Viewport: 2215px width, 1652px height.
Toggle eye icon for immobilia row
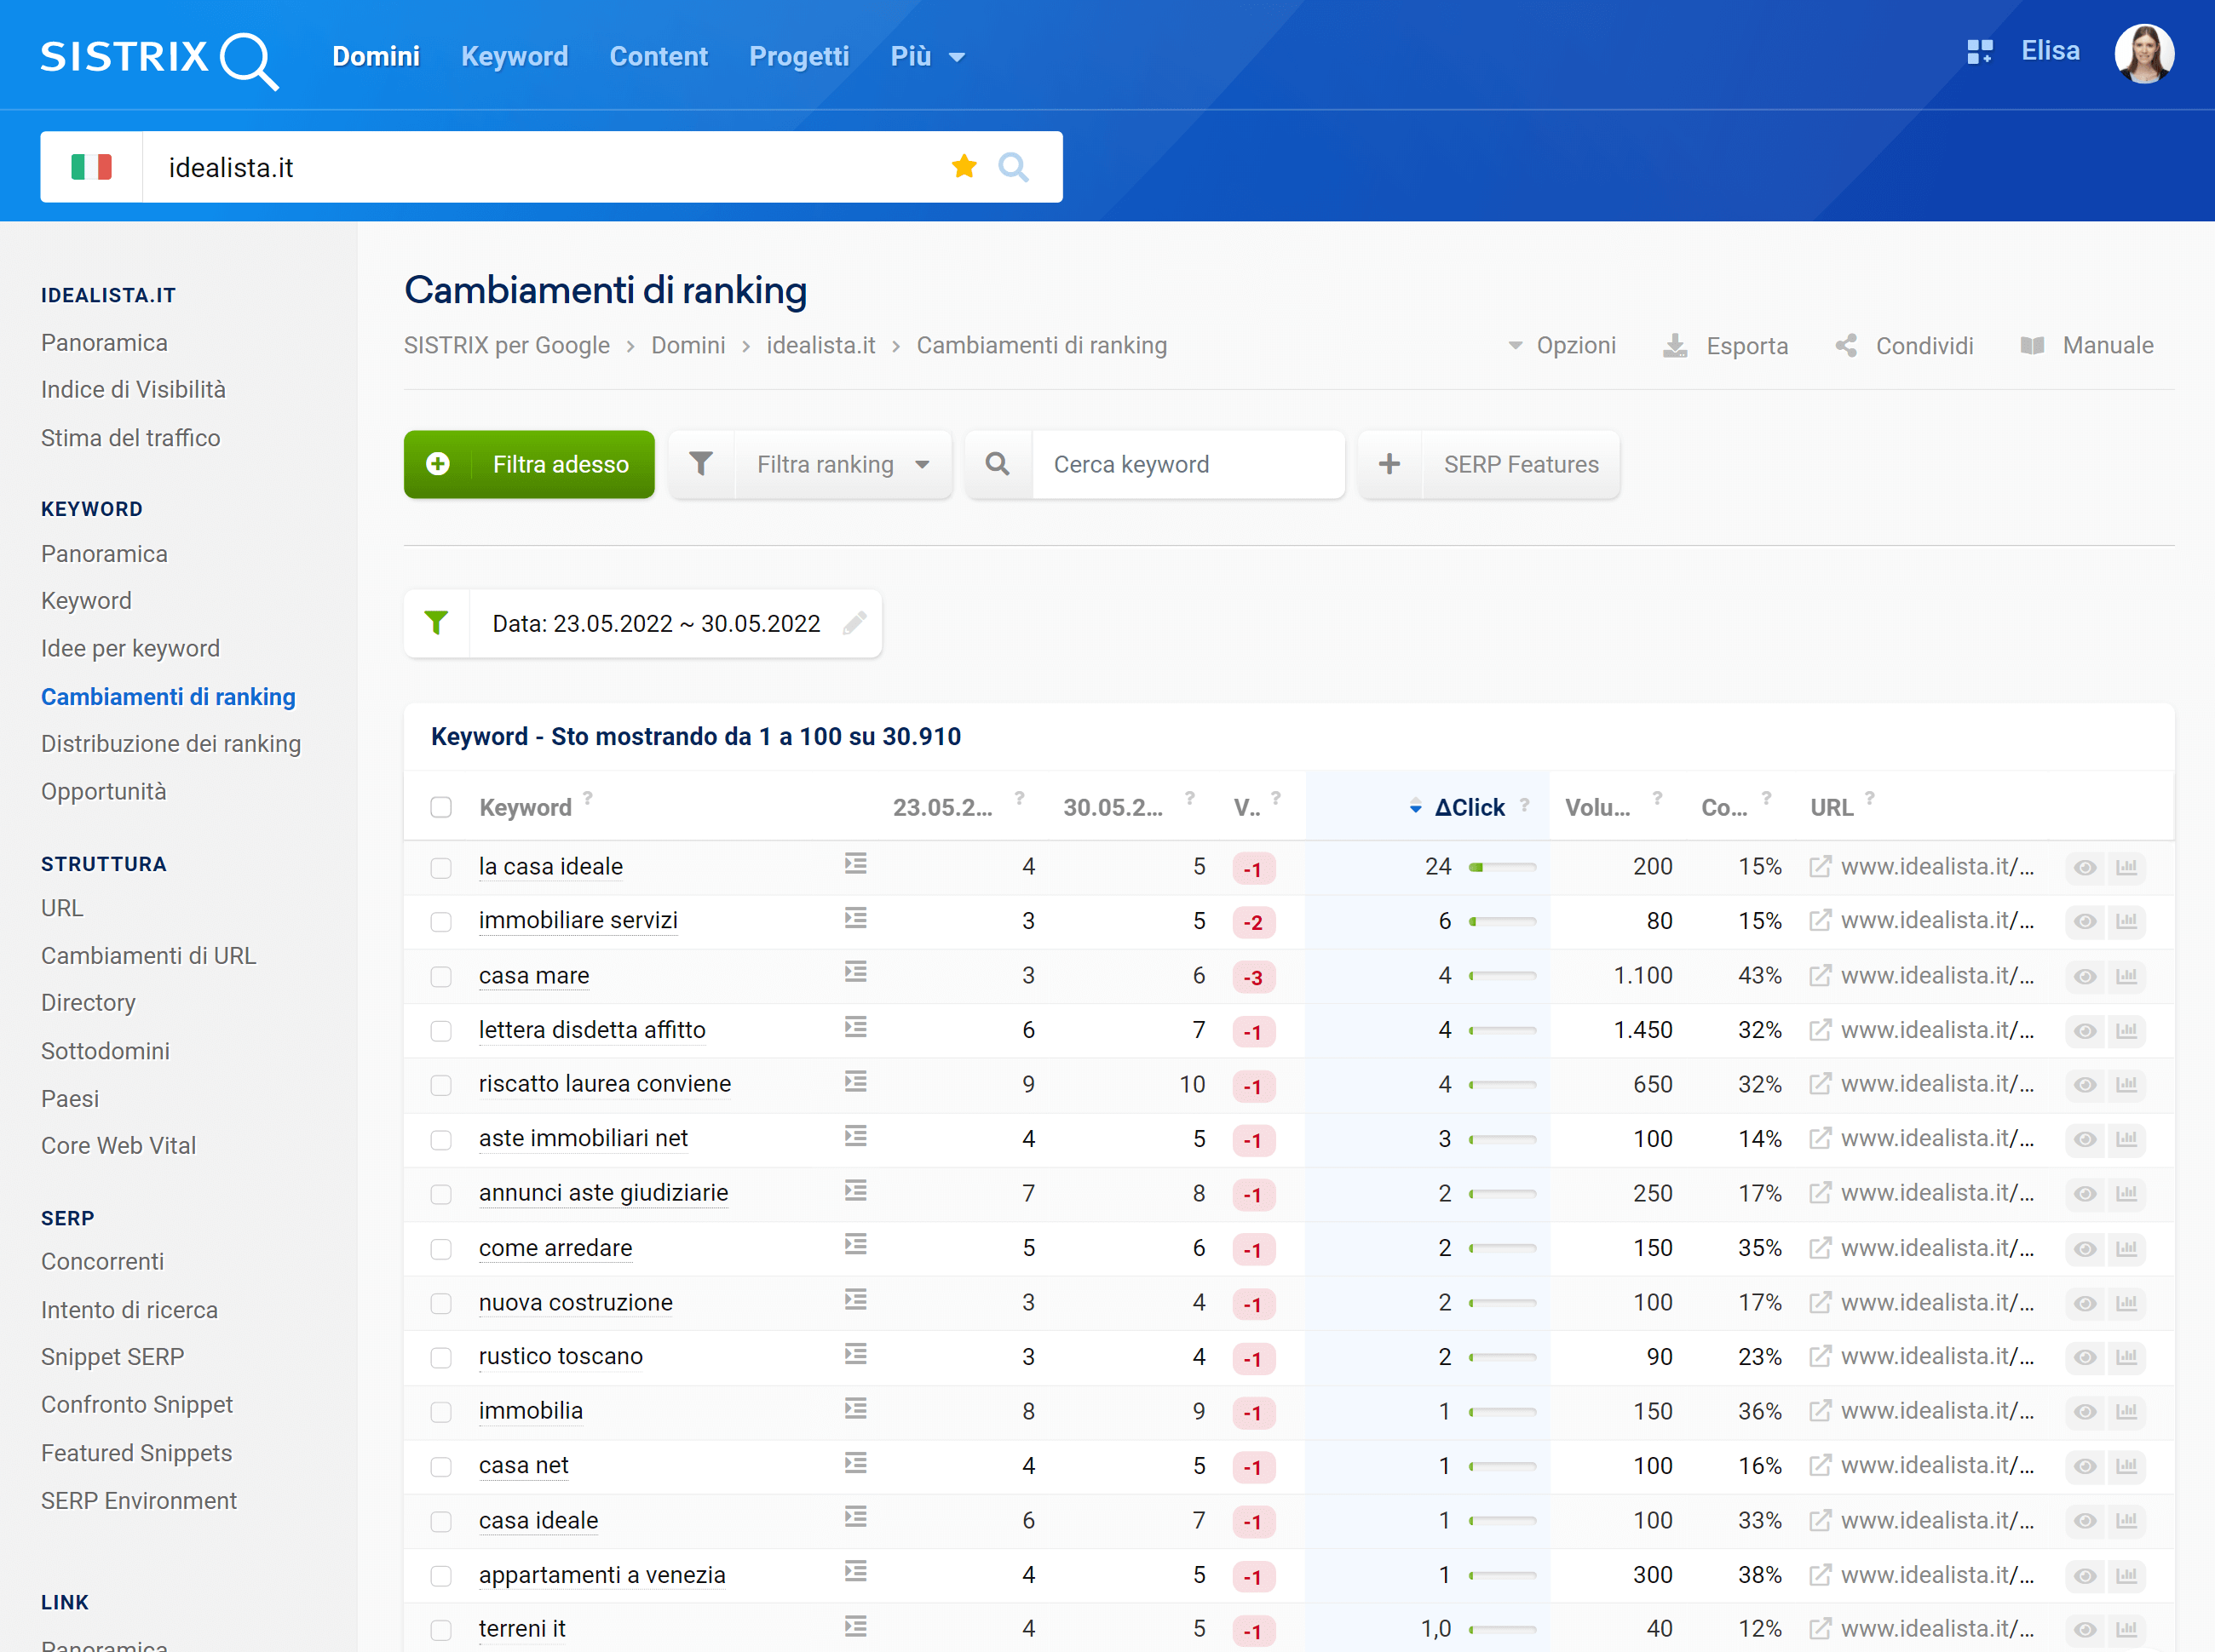point(2085,1413)
